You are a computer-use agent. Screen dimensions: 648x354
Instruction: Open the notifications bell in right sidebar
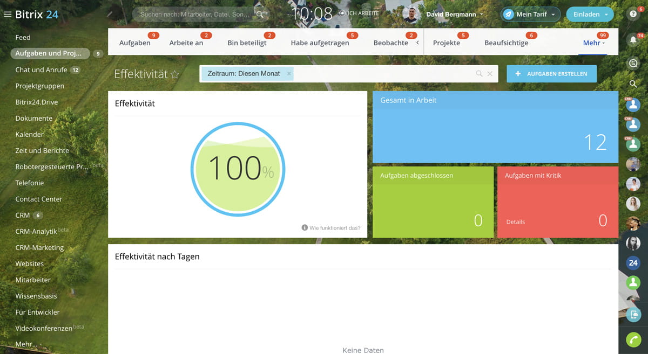click(x=633, y=40)
